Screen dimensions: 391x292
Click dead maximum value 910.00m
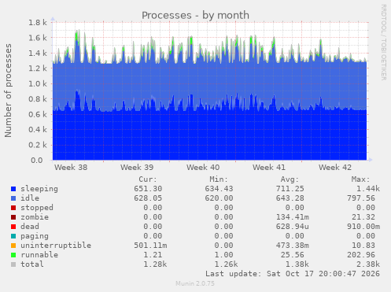[363, 227]
